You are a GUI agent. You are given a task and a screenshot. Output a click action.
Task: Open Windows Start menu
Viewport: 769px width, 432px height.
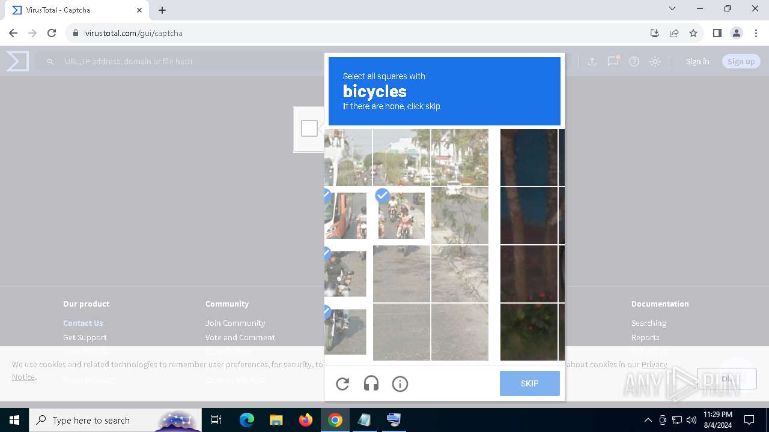click(x=14, y=420)
